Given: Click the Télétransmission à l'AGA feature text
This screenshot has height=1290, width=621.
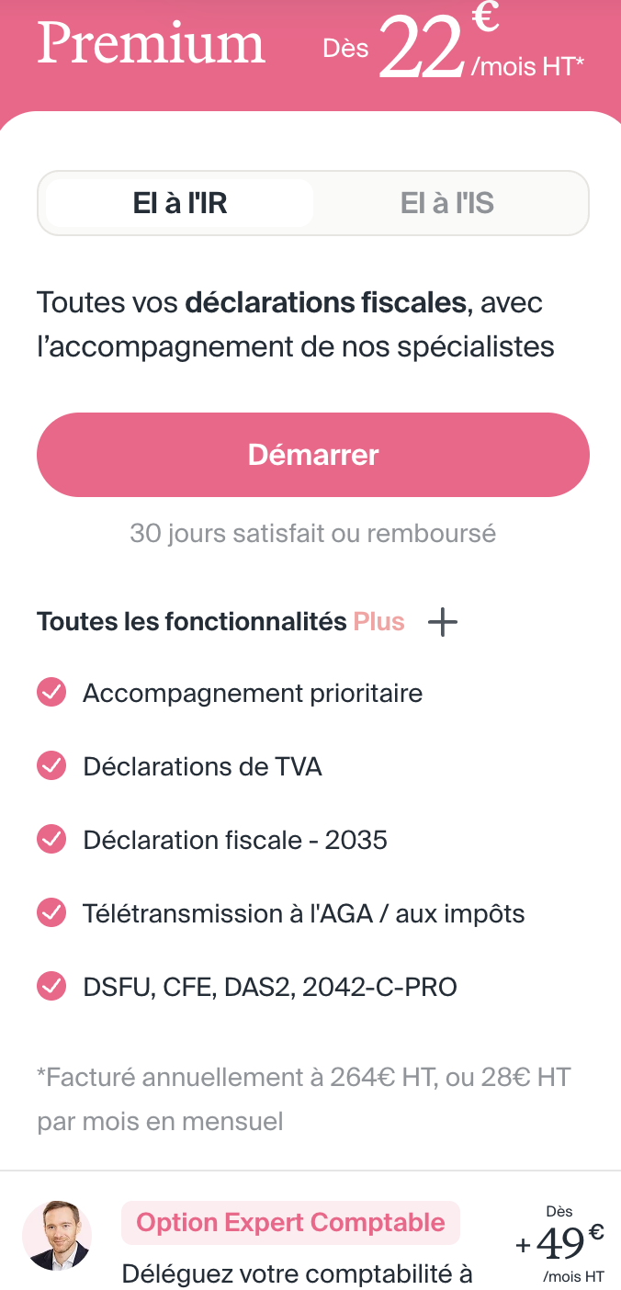Looking at the screenshot, I should (303, 913).
